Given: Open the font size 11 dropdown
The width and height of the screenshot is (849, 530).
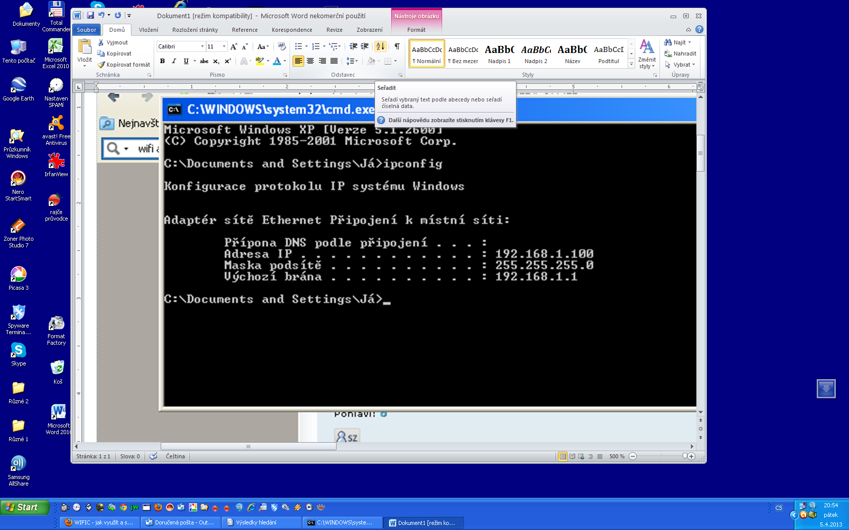Looking at the screenshot, I should [224, 46].
